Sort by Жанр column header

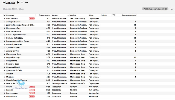pyautogui.click(x=91, y=15)
